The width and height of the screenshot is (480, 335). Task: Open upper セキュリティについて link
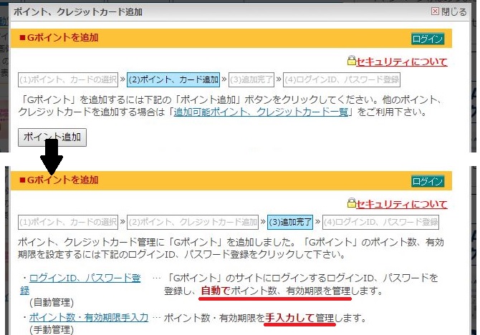tap(401, 62)
